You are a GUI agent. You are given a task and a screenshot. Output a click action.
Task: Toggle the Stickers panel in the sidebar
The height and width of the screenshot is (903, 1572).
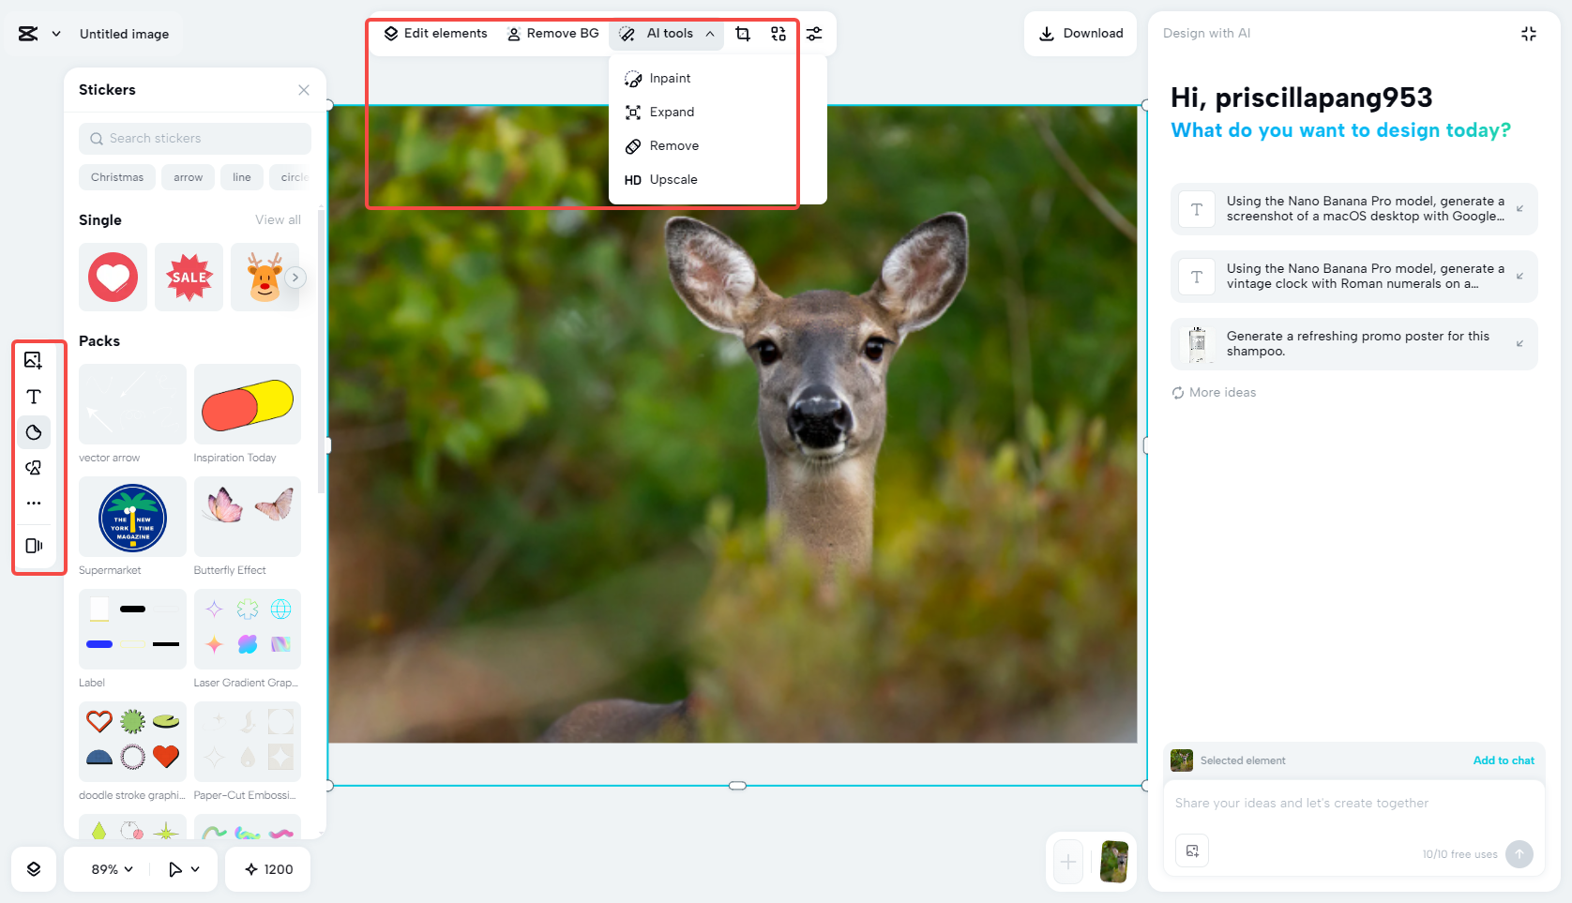[34, 432]
